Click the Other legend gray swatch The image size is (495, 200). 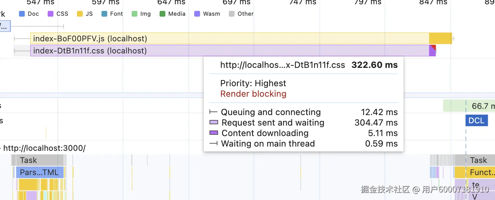[x=232, y=14]
